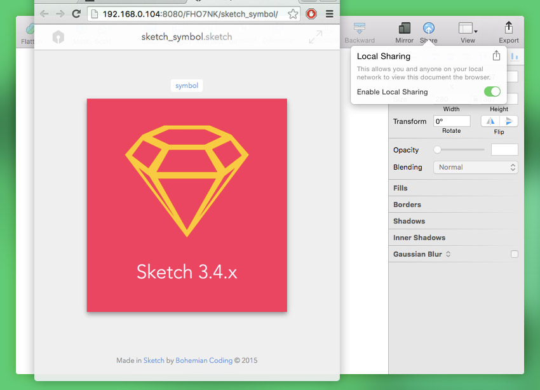
Task: Open the browser hamburger menu
Action: [329, 13]
